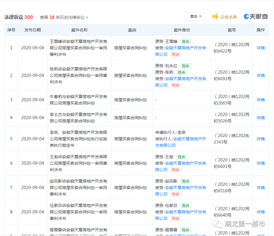Click 胜诉 tag next to 原告-王彪
274x236 pixels.
click(181, 157)
